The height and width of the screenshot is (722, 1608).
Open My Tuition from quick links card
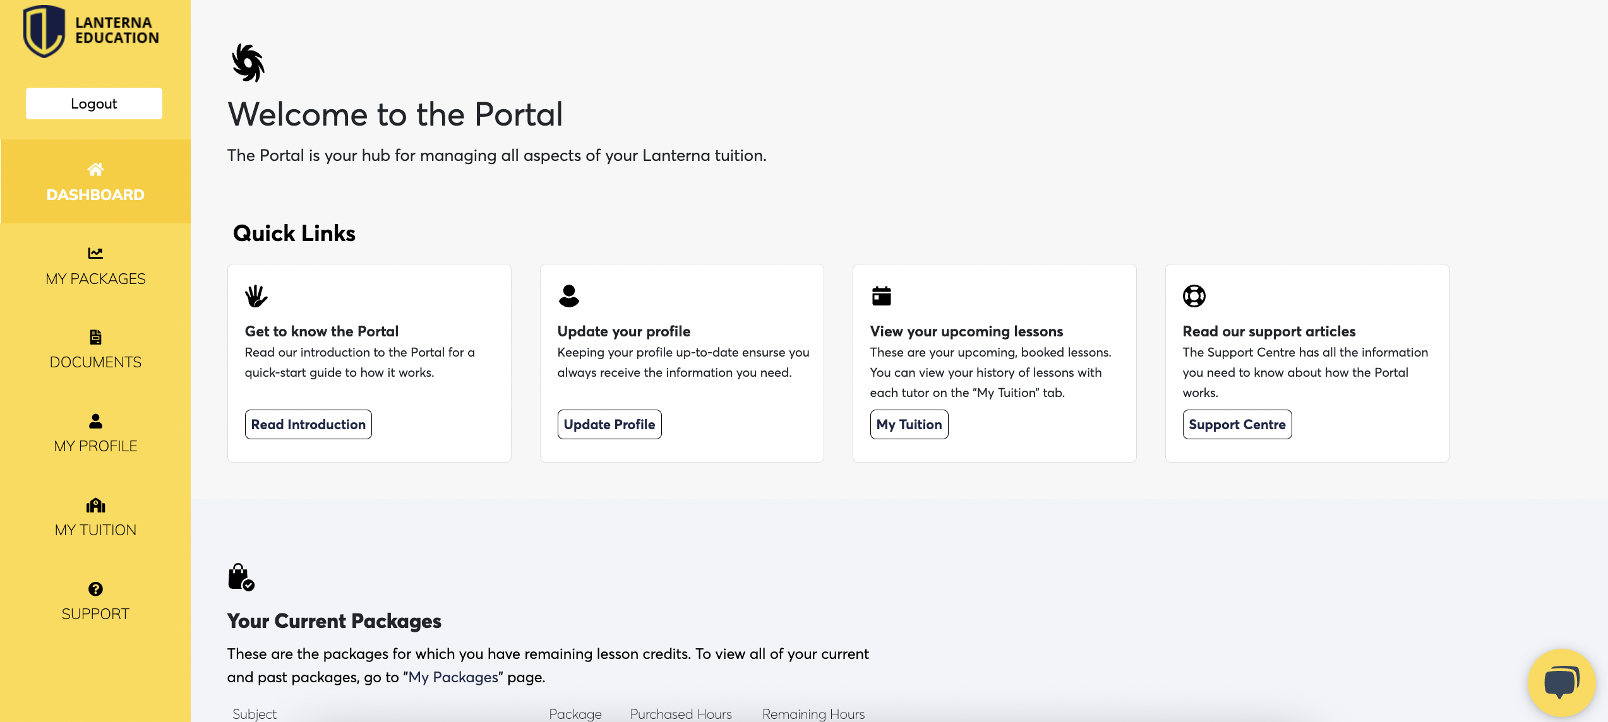click(909, 424)
